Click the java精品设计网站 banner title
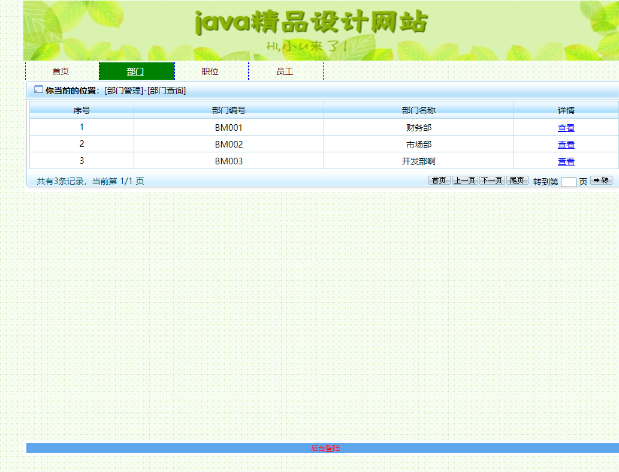This screenshot has height=472, width=619. [311, 22]
